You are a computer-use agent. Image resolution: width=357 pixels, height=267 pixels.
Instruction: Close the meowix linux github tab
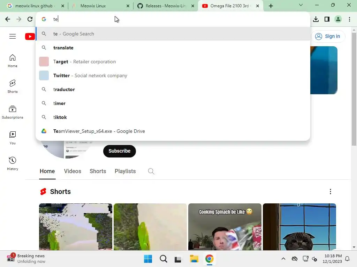63,6
